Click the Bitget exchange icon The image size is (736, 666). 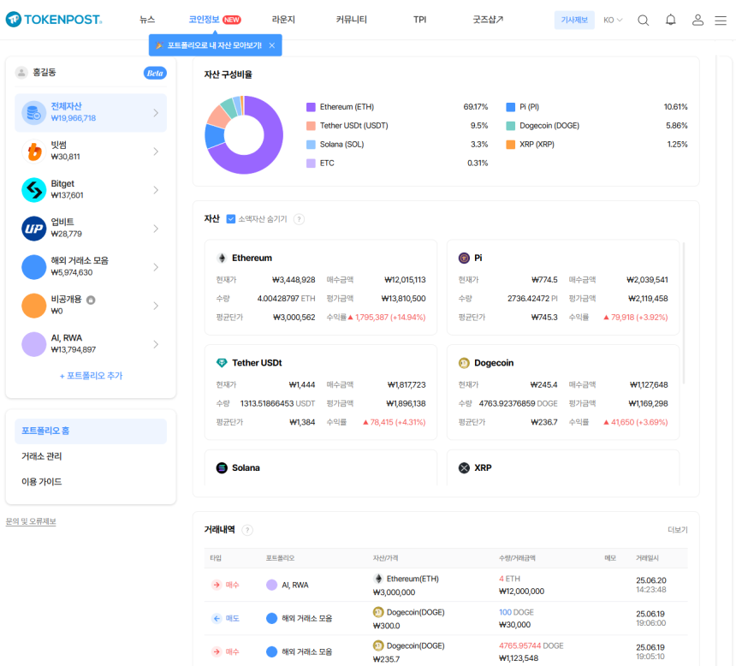point(33,190)
